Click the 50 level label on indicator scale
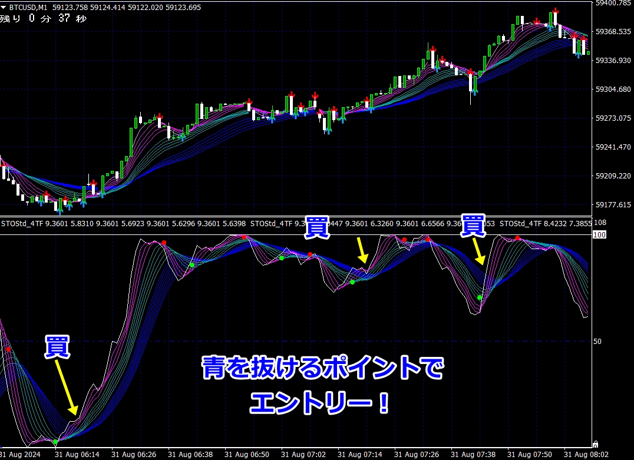The height and width of the screenshot is (460, 634). (x=597, y=342)
